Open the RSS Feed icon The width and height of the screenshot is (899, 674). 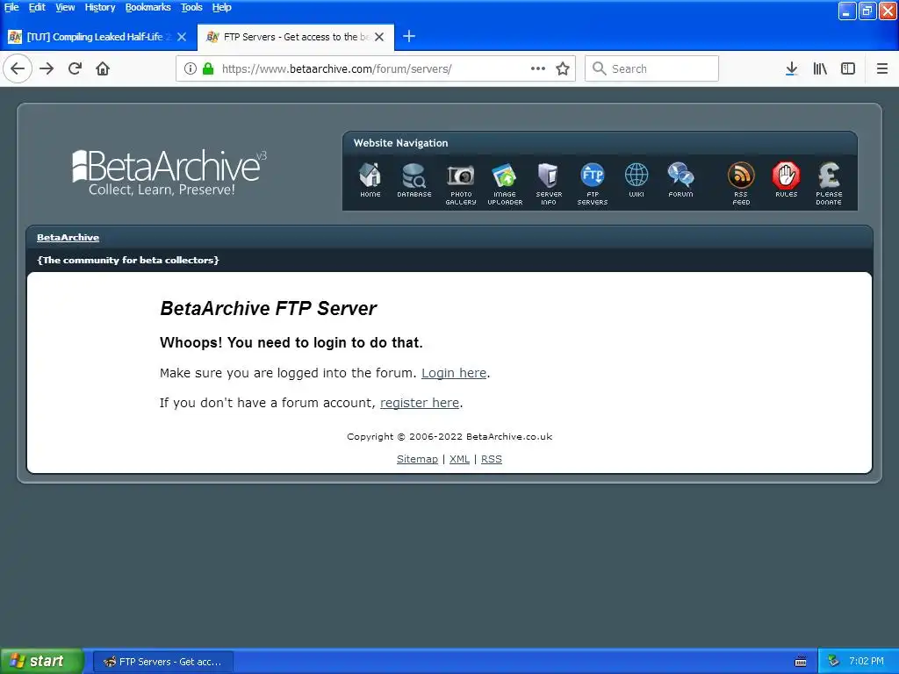coord(741,184)
